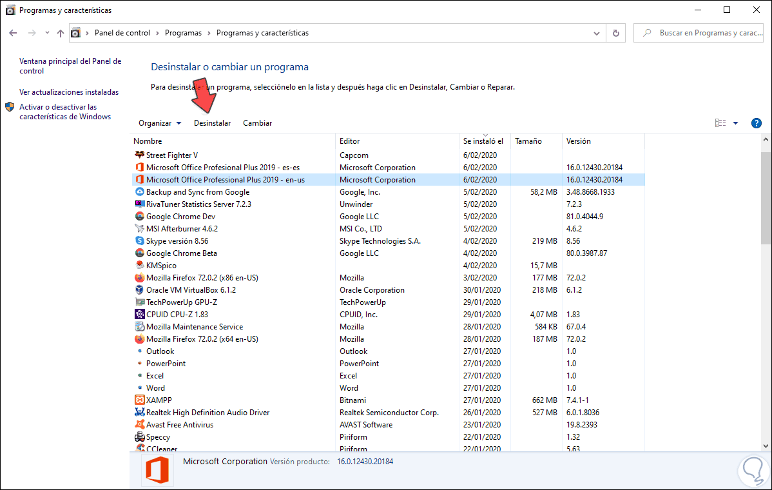This screenshot has width=772, height=490.
Task: Click the Firefox 72.0.2 x64 icon
Action: coord(139,339)
